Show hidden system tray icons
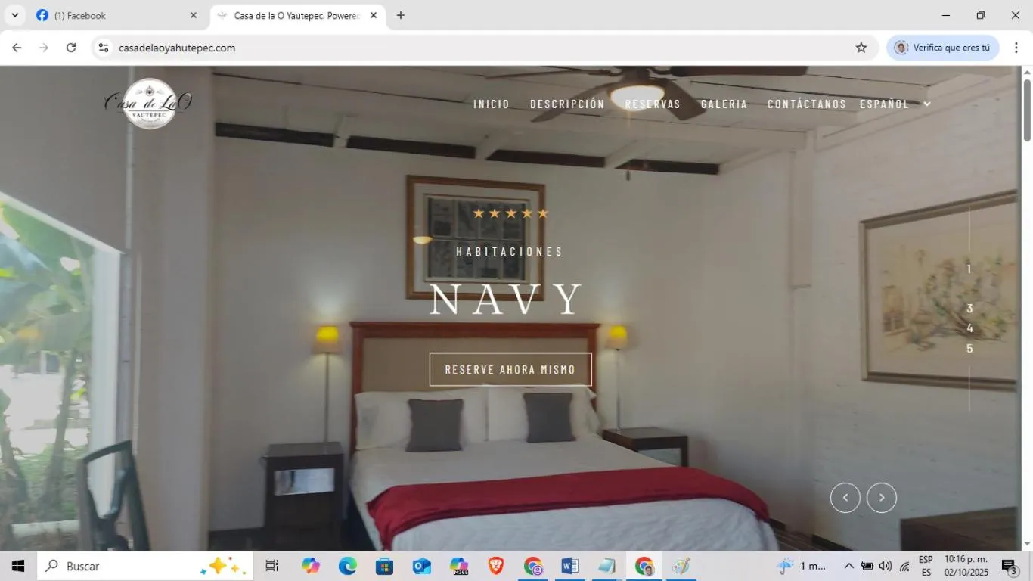The image size is (1033, 581). click(848, 566)
